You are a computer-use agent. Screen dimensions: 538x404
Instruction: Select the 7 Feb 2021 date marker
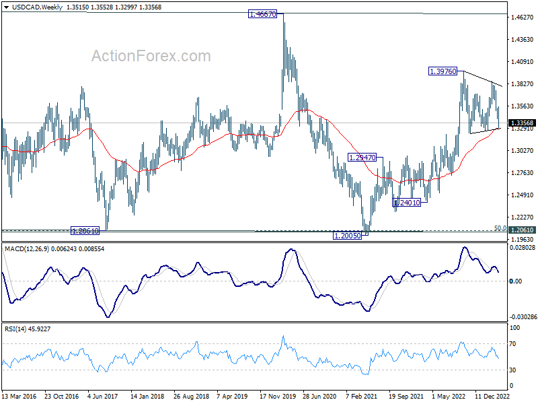click(361, 396)
